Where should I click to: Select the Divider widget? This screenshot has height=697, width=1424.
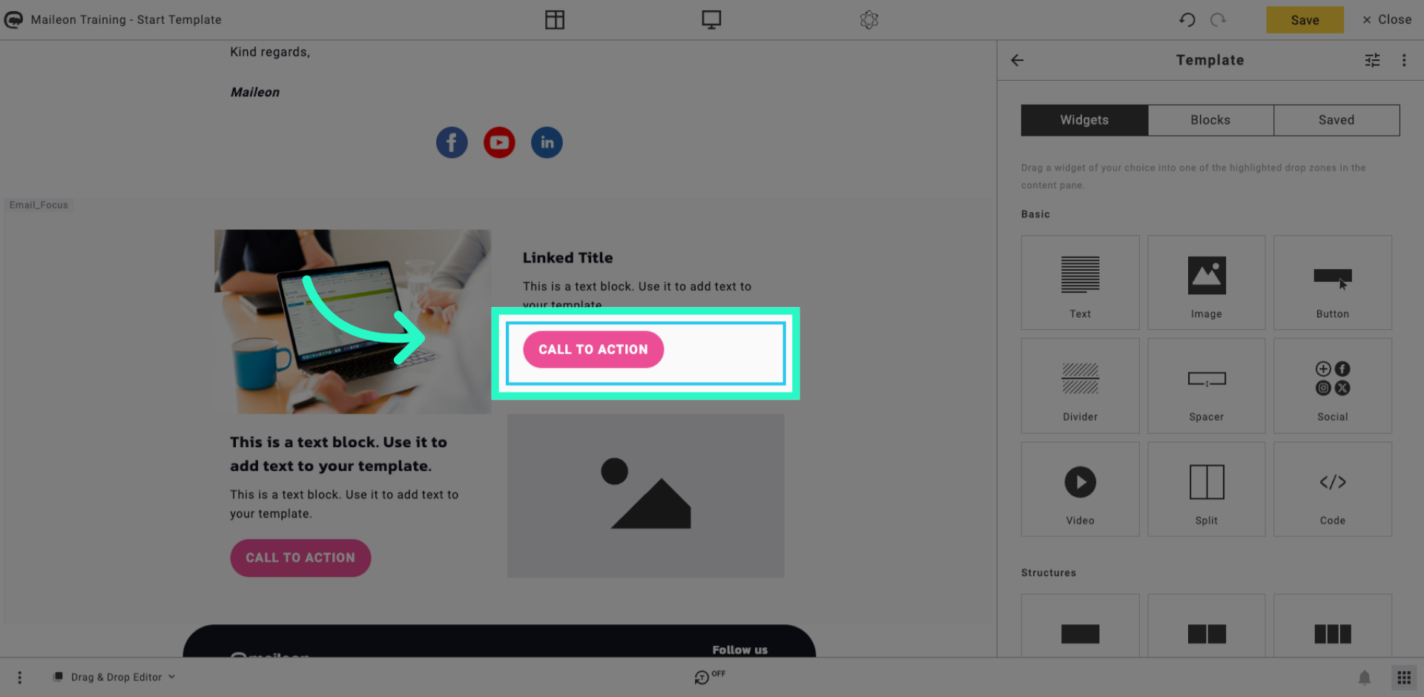[1080, 386]
